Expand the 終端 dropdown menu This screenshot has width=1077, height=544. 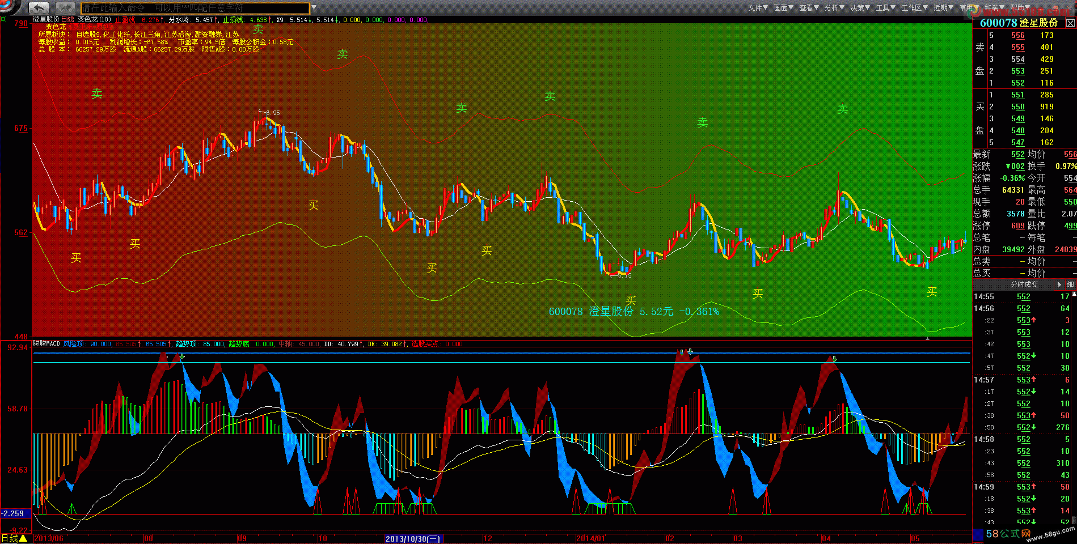(x=995, y=7)
